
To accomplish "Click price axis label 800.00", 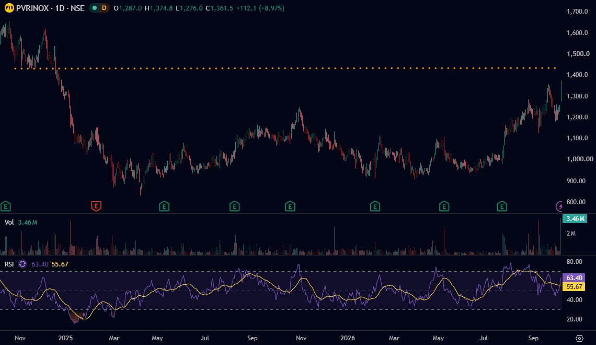I will [576, 202].
